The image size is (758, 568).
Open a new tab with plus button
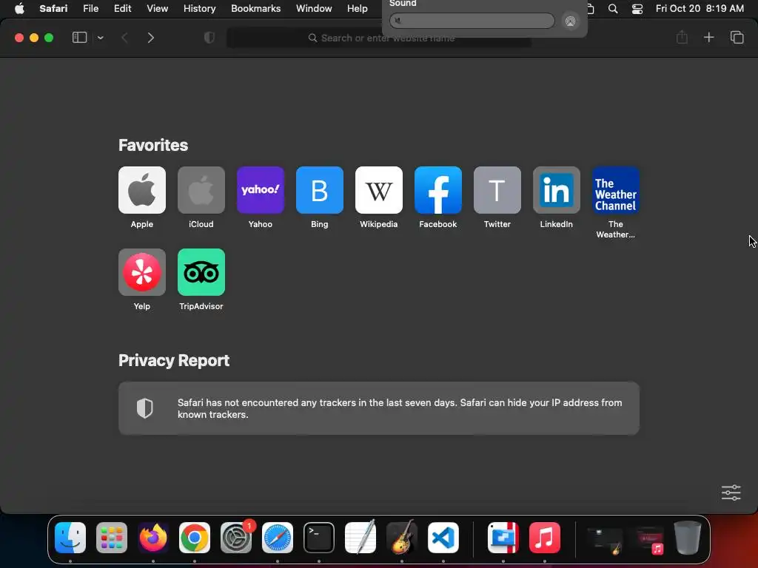(x=708, y=37)
